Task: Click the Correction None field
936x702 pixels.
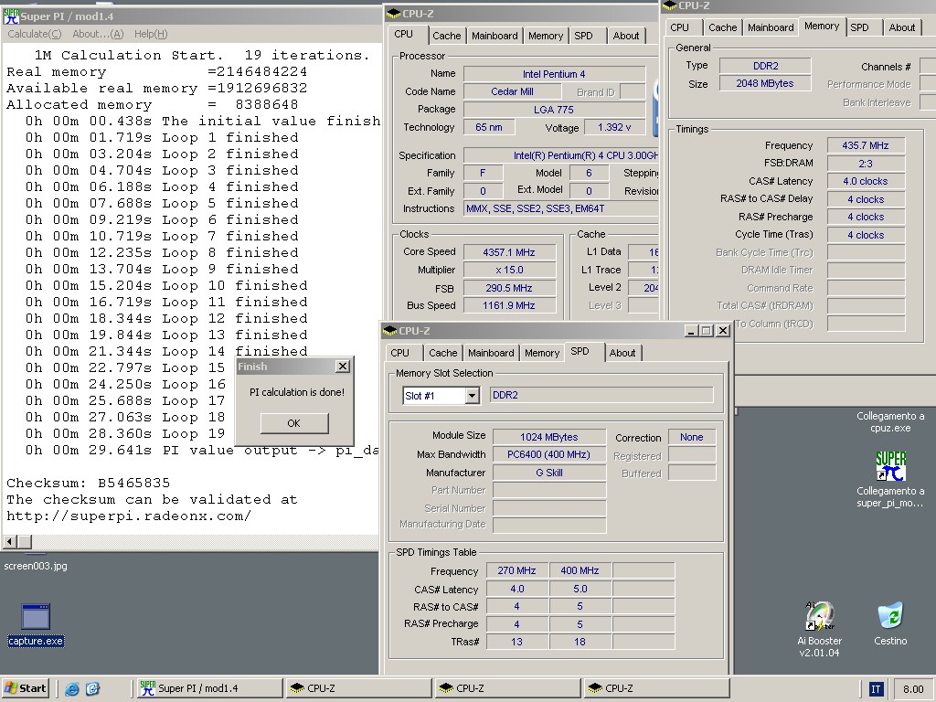Action: [x=691, y=438]
